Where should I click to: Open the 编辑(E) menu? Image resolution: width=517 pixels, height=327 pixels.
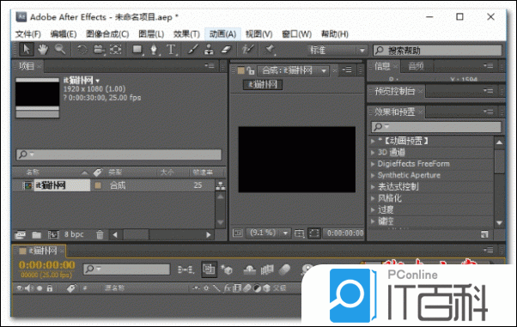point(64,34)
